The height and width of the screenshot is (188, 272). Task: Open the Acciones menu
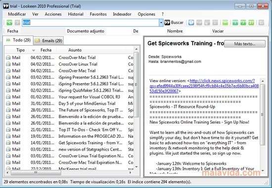[x=53, y=14]
